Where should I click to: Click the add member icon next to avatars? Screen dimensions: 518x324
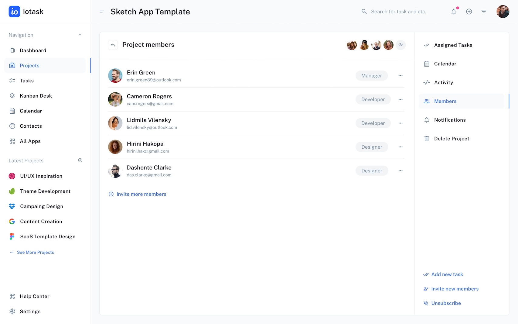(x=400, y=45)
